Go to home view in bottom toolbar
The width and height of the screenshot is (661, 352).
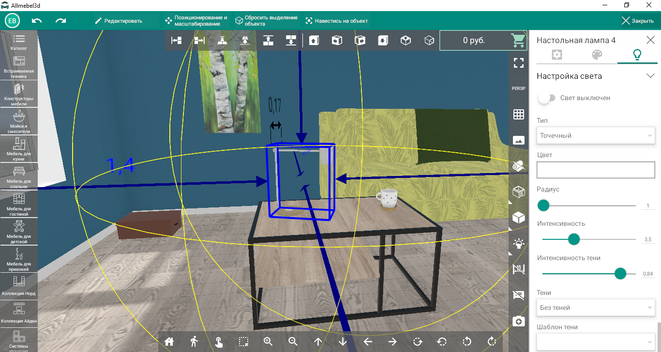(x=169, y=341)
